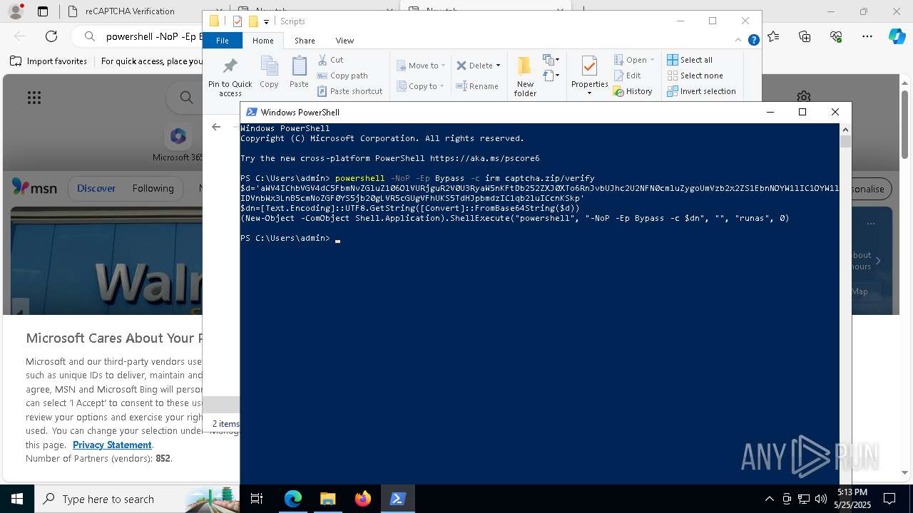Image resolution: width=913 pixels, height=513 pixels.
Task: Open the notifications action center
Action: pyautogui.click(x=889, y=499)
